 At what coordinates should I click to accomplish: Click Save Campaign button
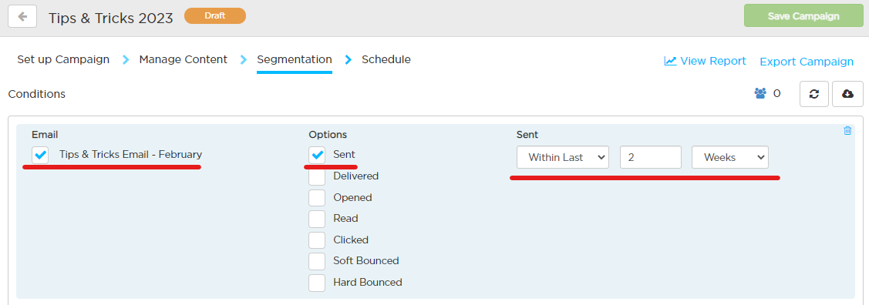pyautogui.click(x=803, y=16)
